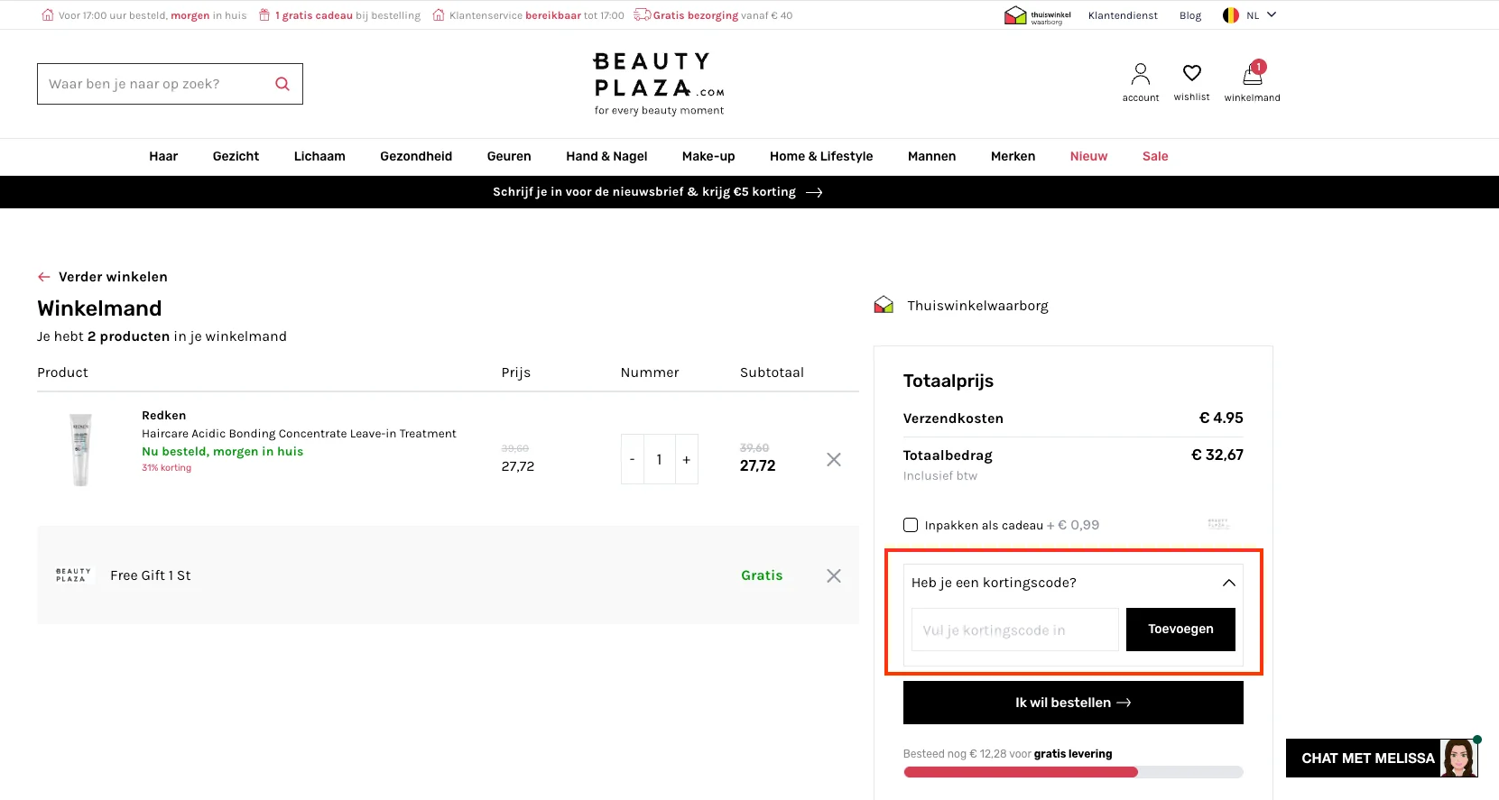
Task: Open the Blog link
Action: (x=1190, y=15)
